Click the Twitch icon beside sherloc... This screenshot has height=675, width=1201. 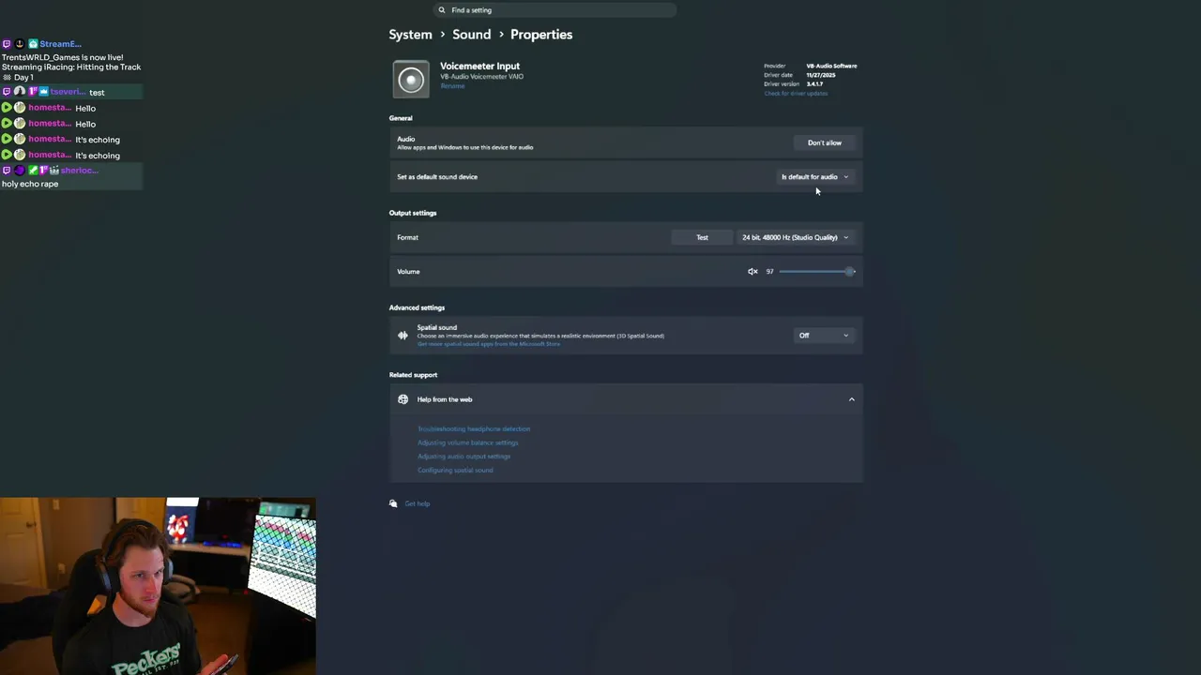tap(7, 171)
